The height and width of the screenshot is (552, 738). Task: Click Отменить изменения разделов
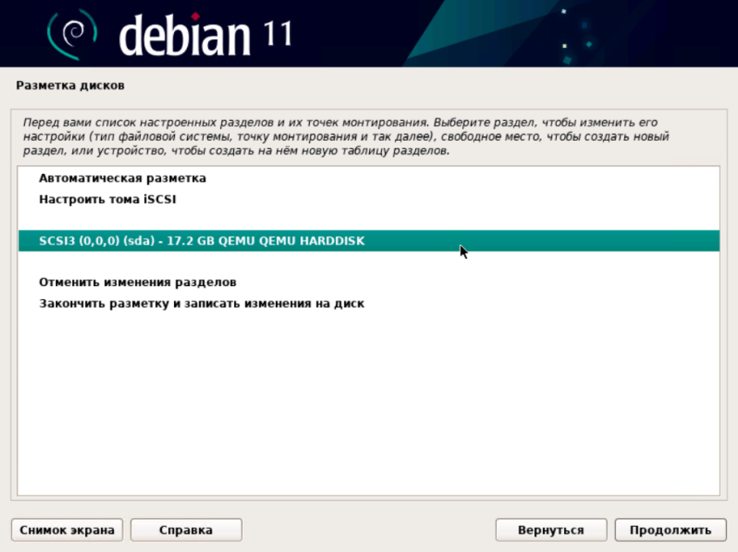pyautogui.click(x=369, y=283)
